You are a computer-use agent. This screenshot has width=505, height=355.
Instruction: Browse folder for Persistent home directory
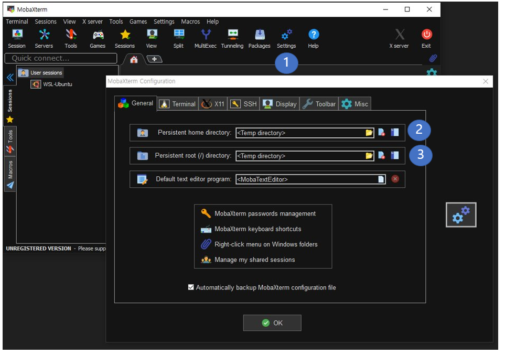click(369, 133)
